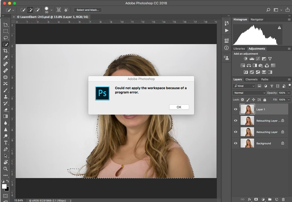The image size is (292, 202).
Task: Click the delete layer trash icon
Action: tap(283, 199)
